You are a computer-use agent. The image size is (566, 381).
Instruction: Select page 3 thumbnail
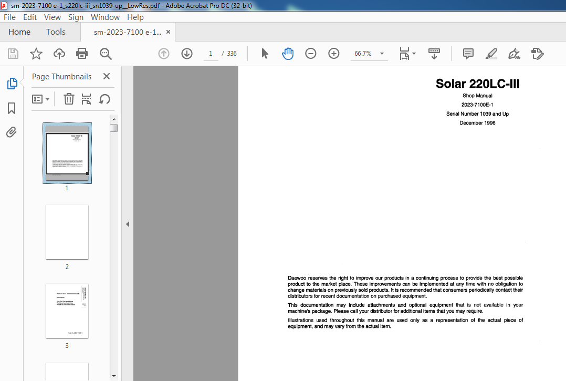pos(67,311)
